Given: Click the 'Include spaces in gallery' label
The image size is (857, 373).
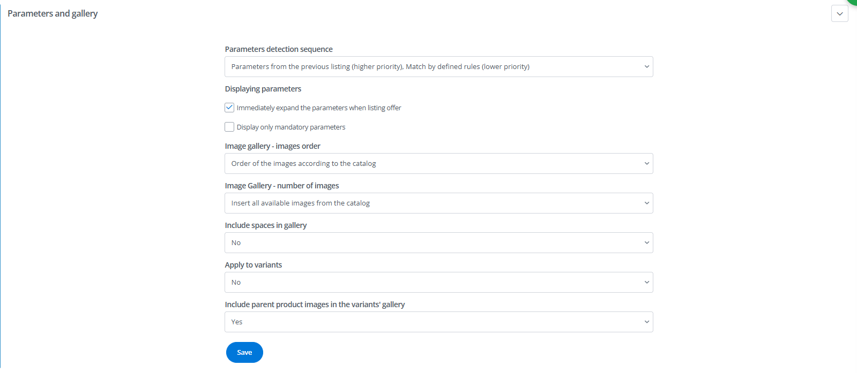Looking at the screenshot, I should pos(266,225).
